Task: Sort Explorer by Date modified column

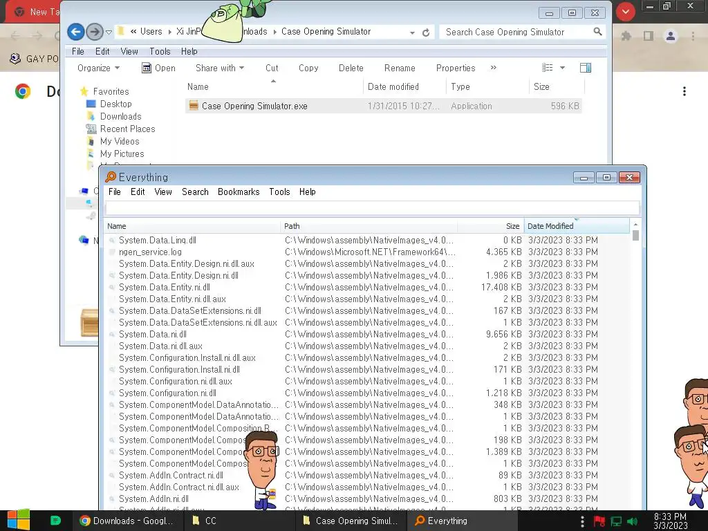Action: 405,86
